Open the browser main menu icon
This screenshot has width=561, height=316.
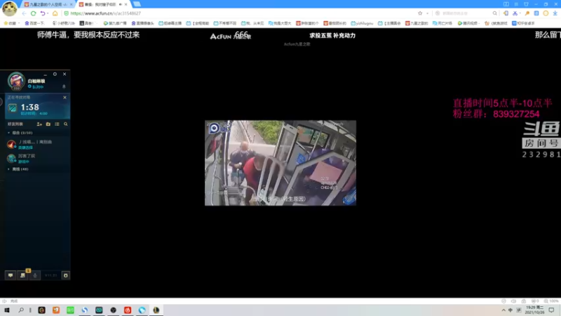[x=516, y=4]
